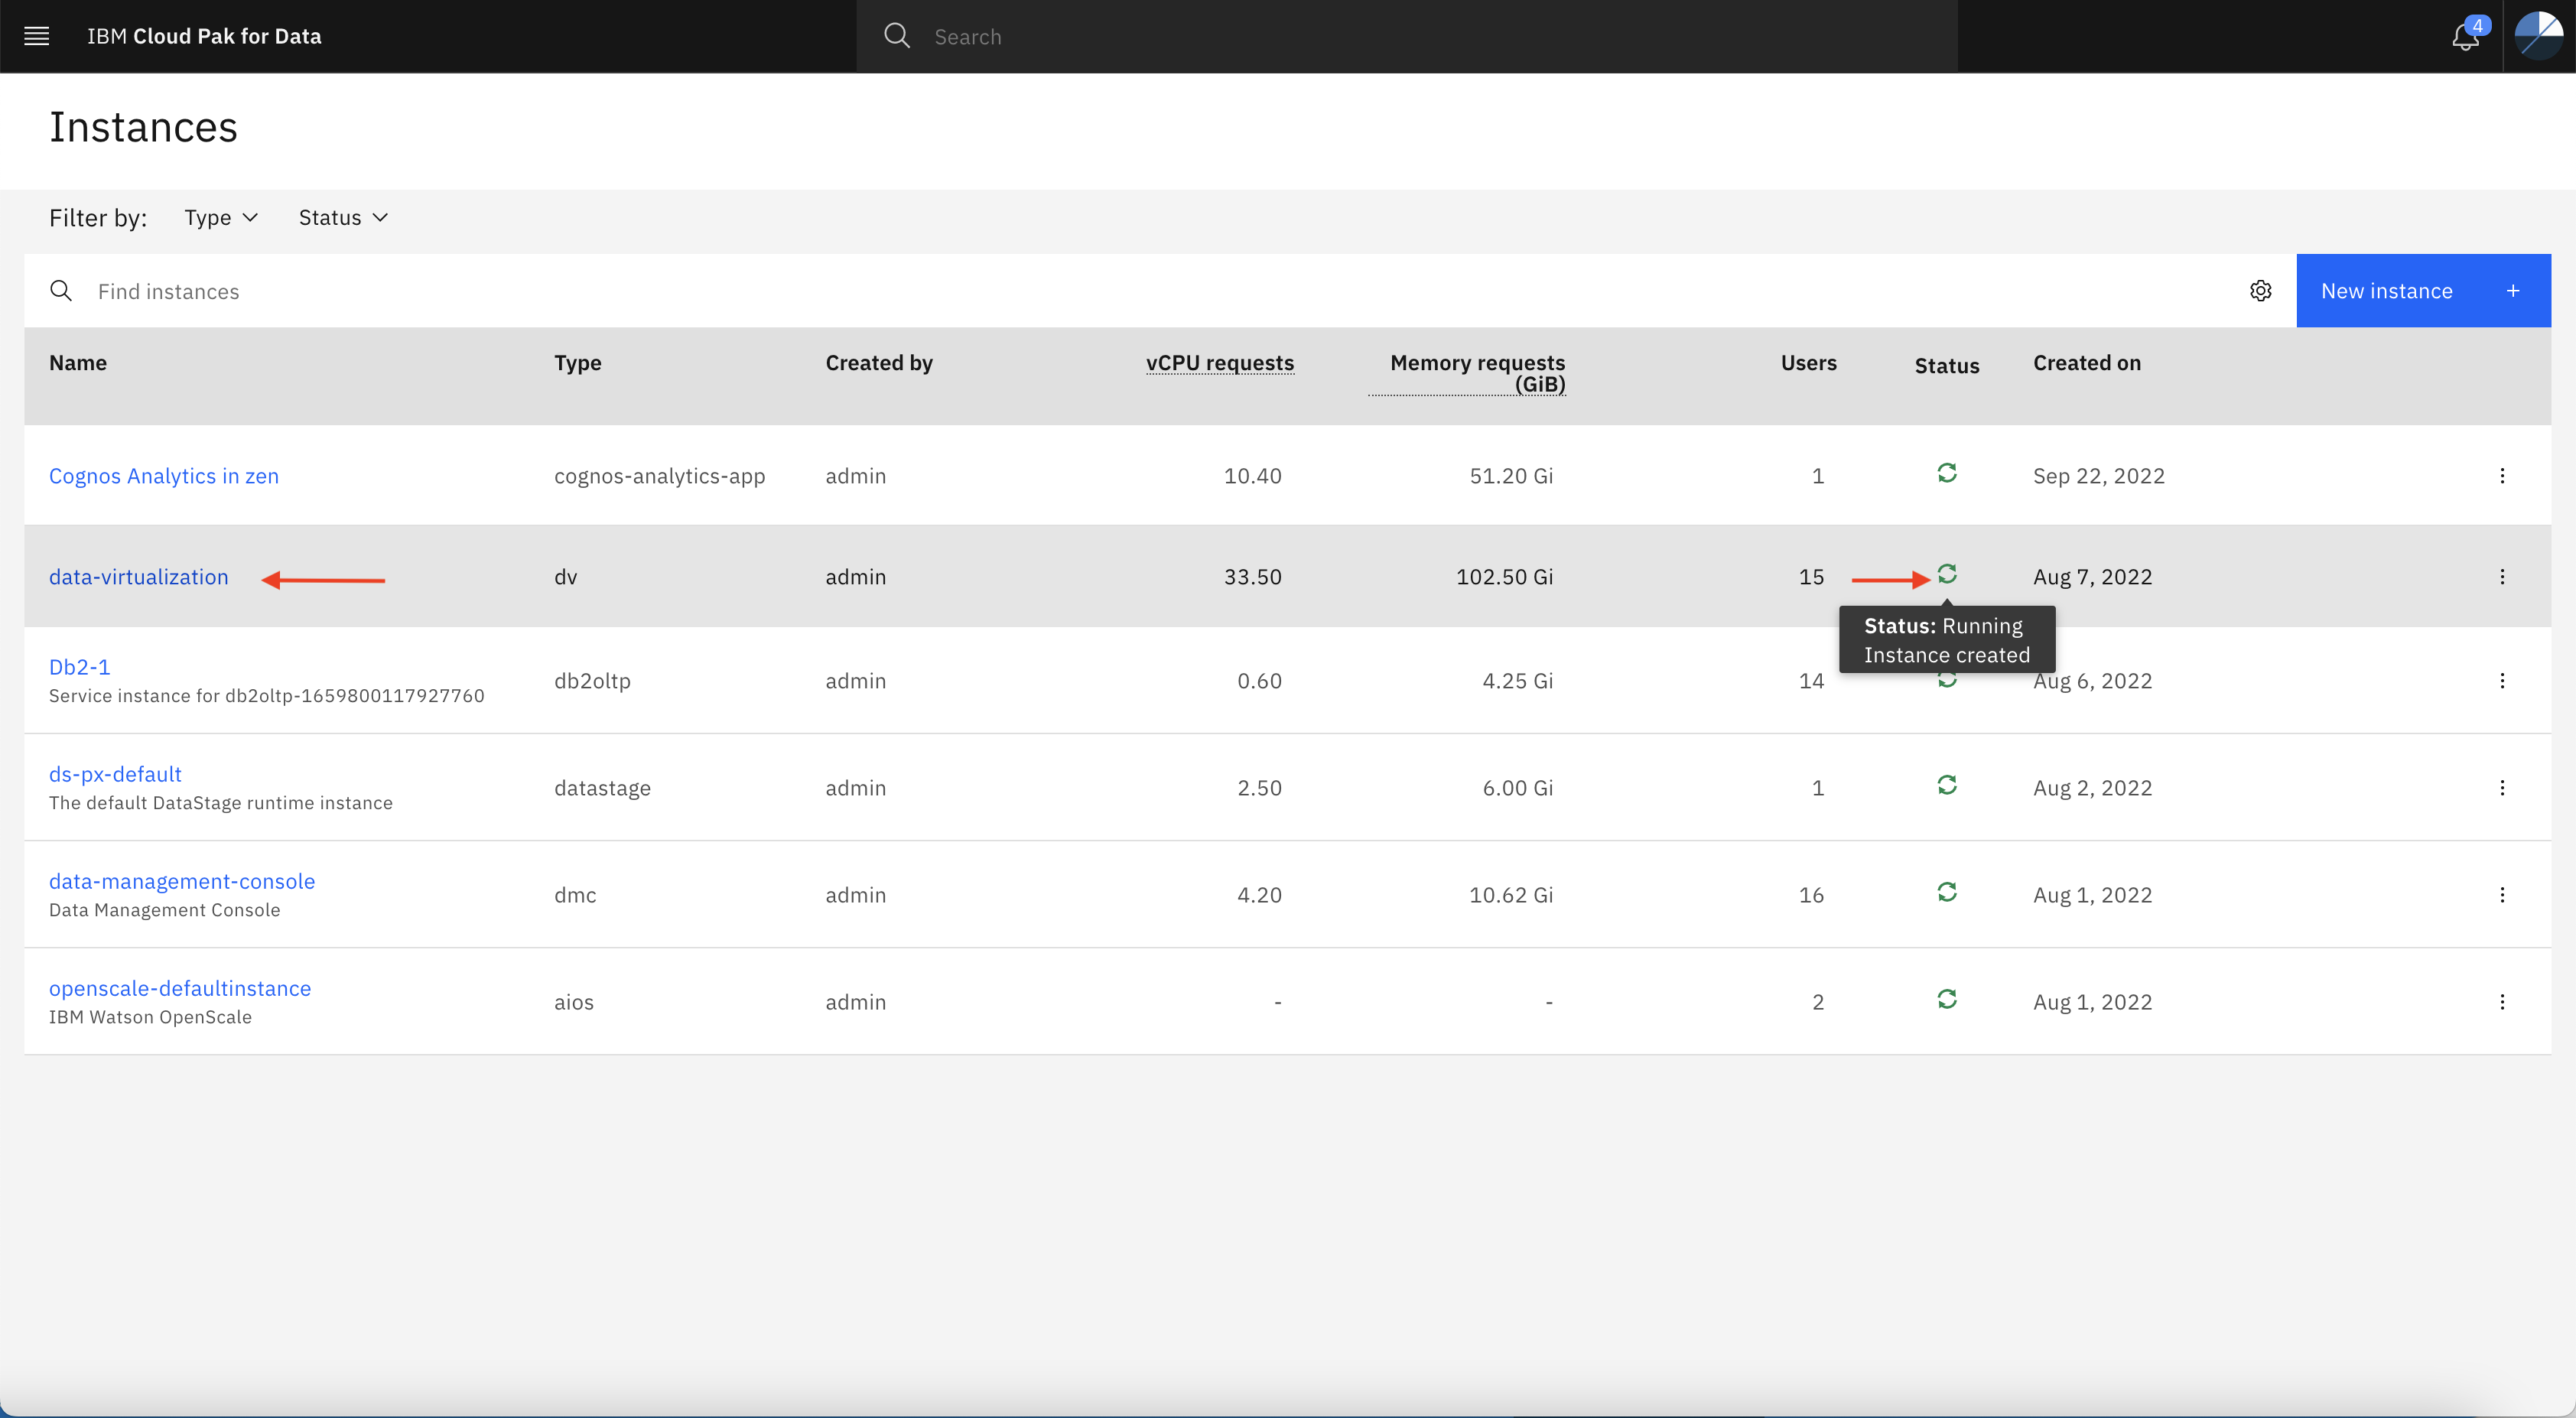The height and width of the screenshot is (1418, 2576).
Task: Click into the global Search field
Action: click(1406, 37)
